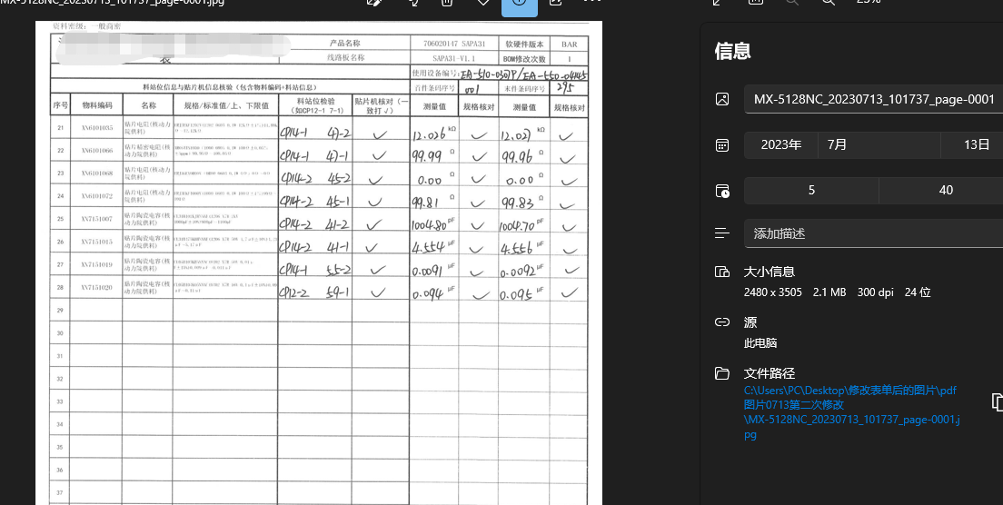
Task: Delete the photo with the trash icon
Action: (x=447, y=3)
